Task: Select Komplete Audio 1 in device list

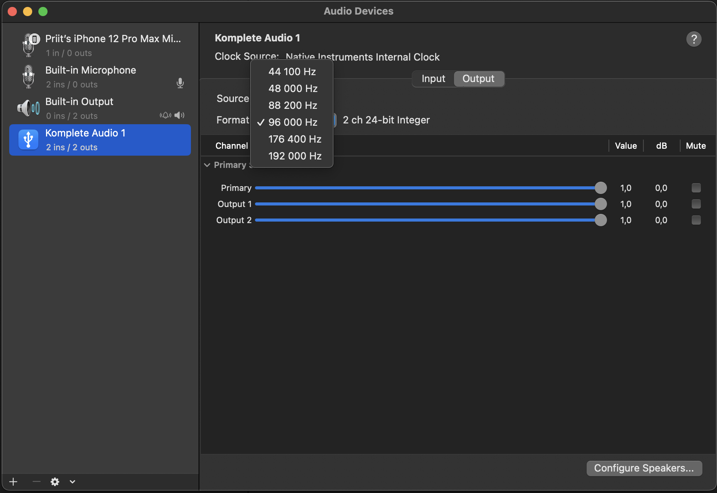Action: pyautogui.click(x=100, y=140)
